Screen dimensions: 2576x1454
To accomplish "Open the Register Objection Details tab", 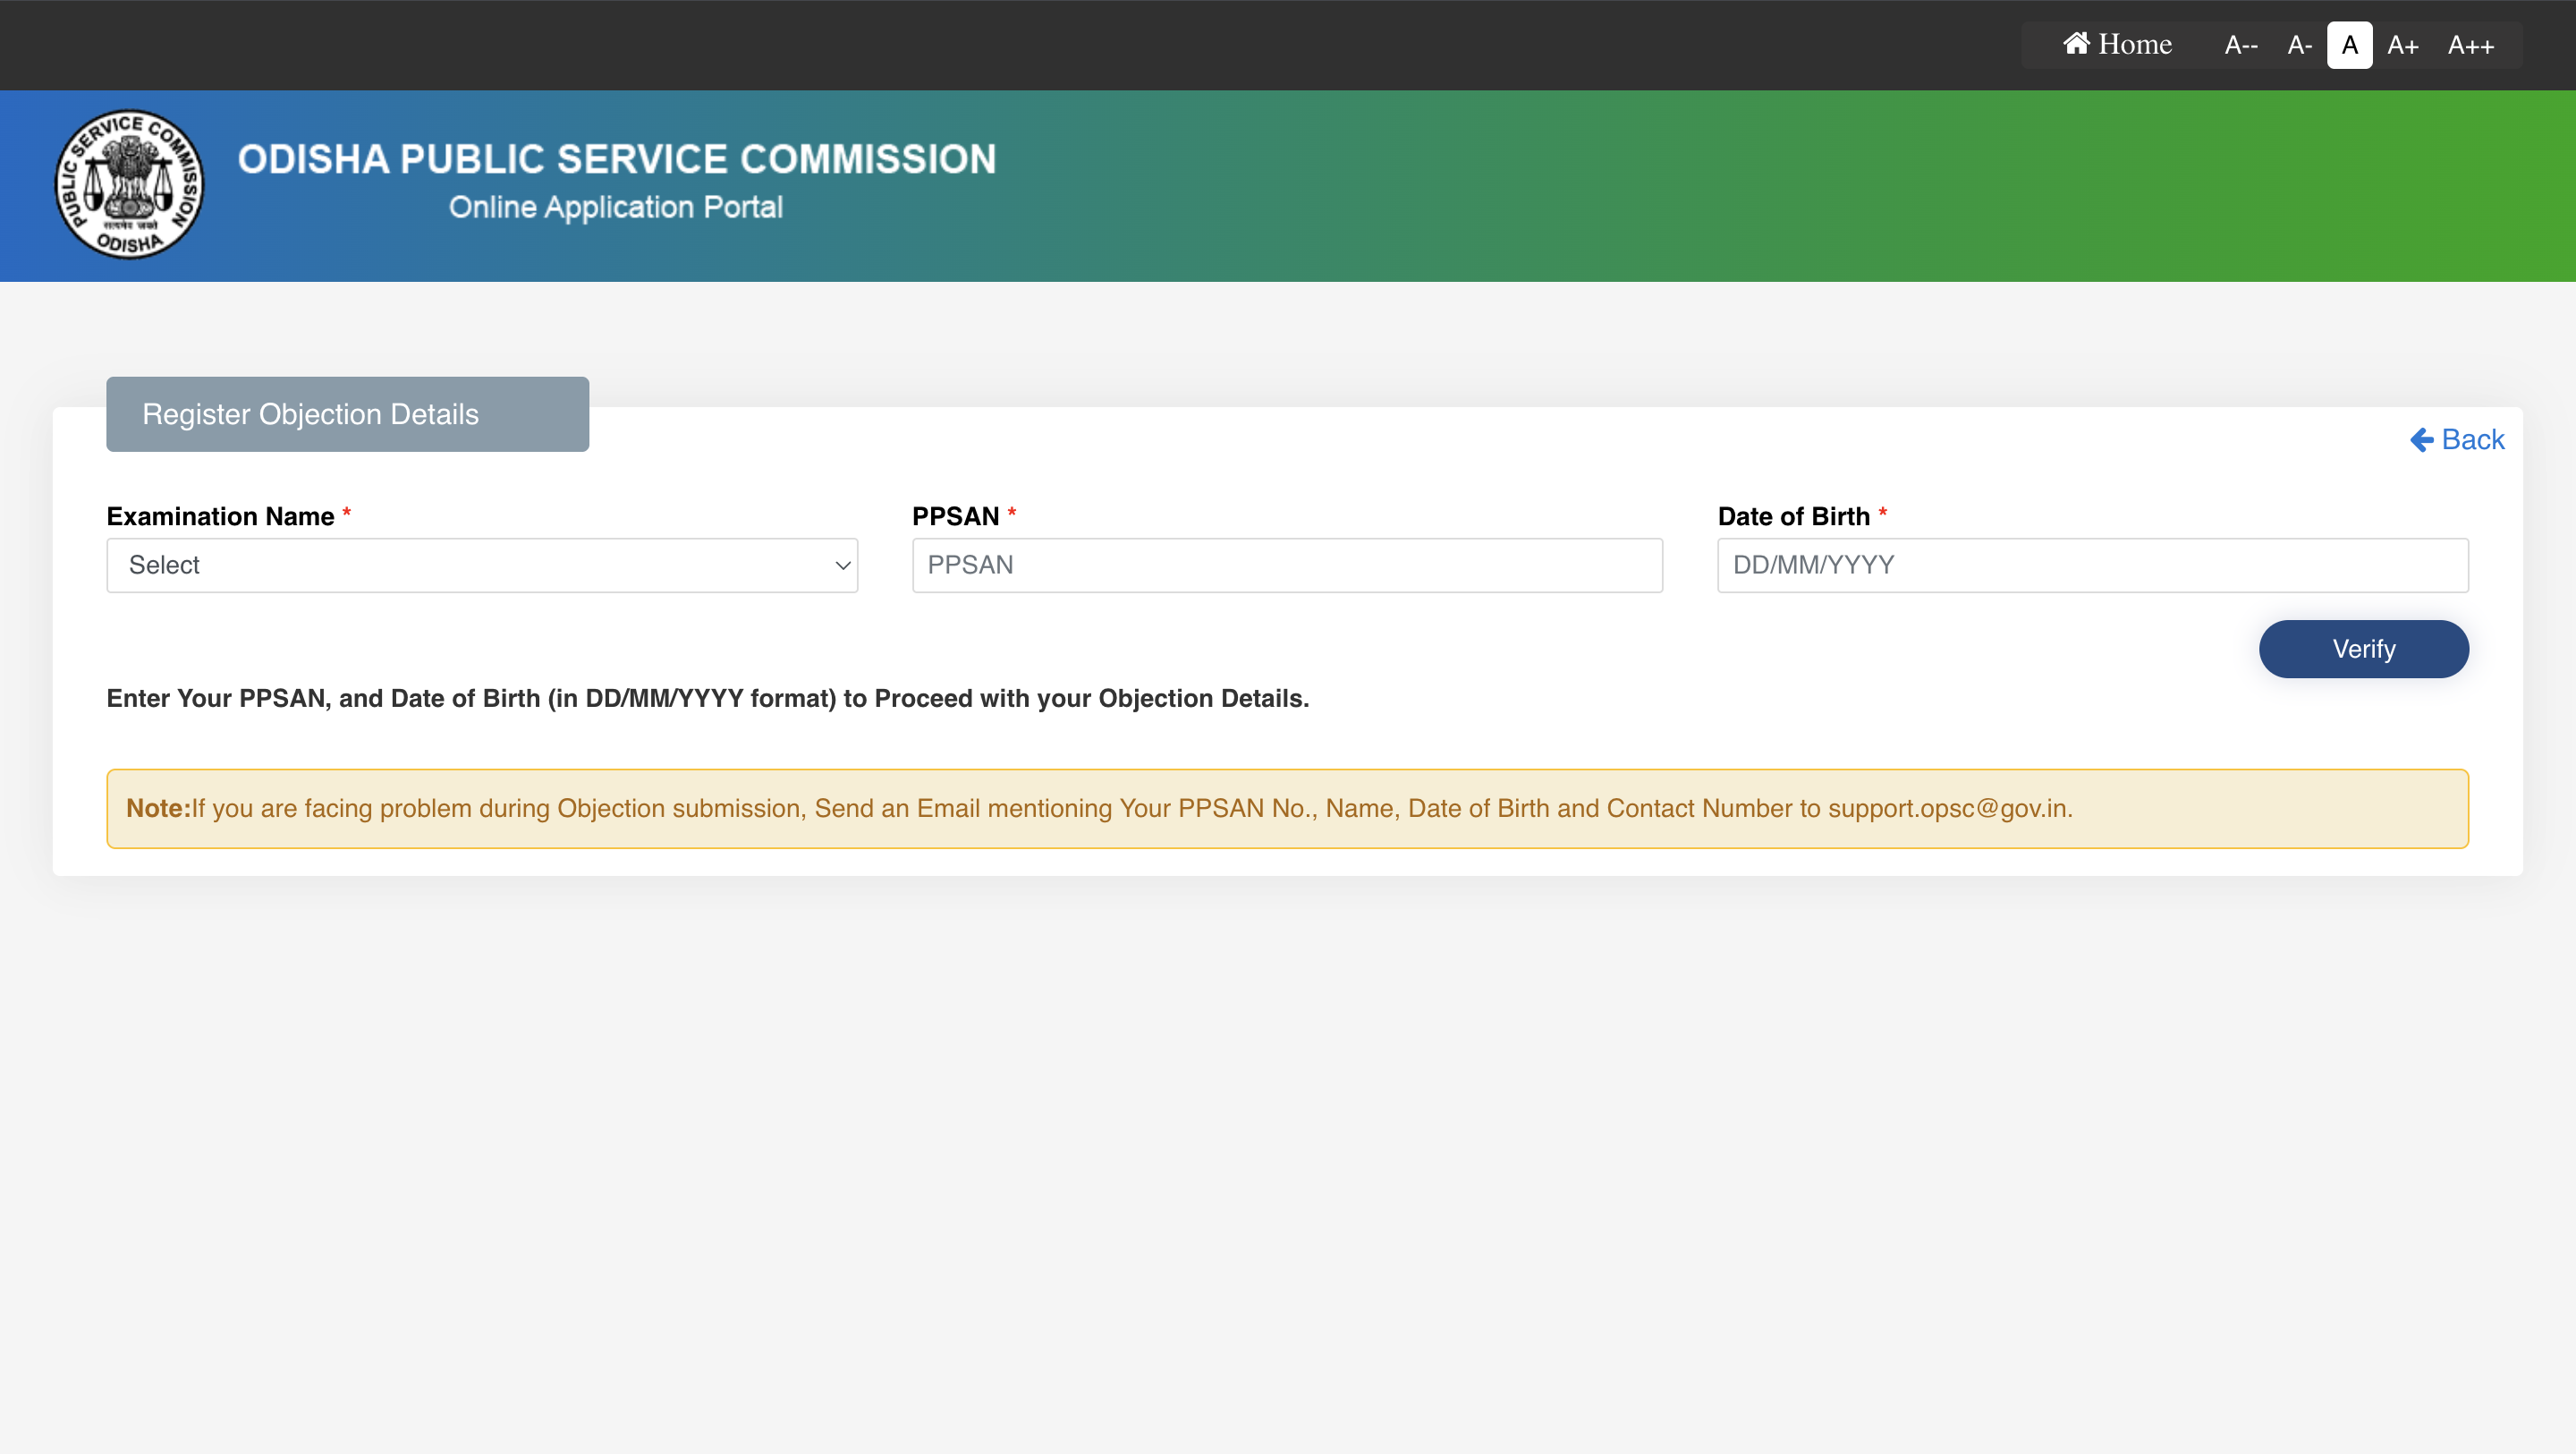I will [x=347, y=414].
